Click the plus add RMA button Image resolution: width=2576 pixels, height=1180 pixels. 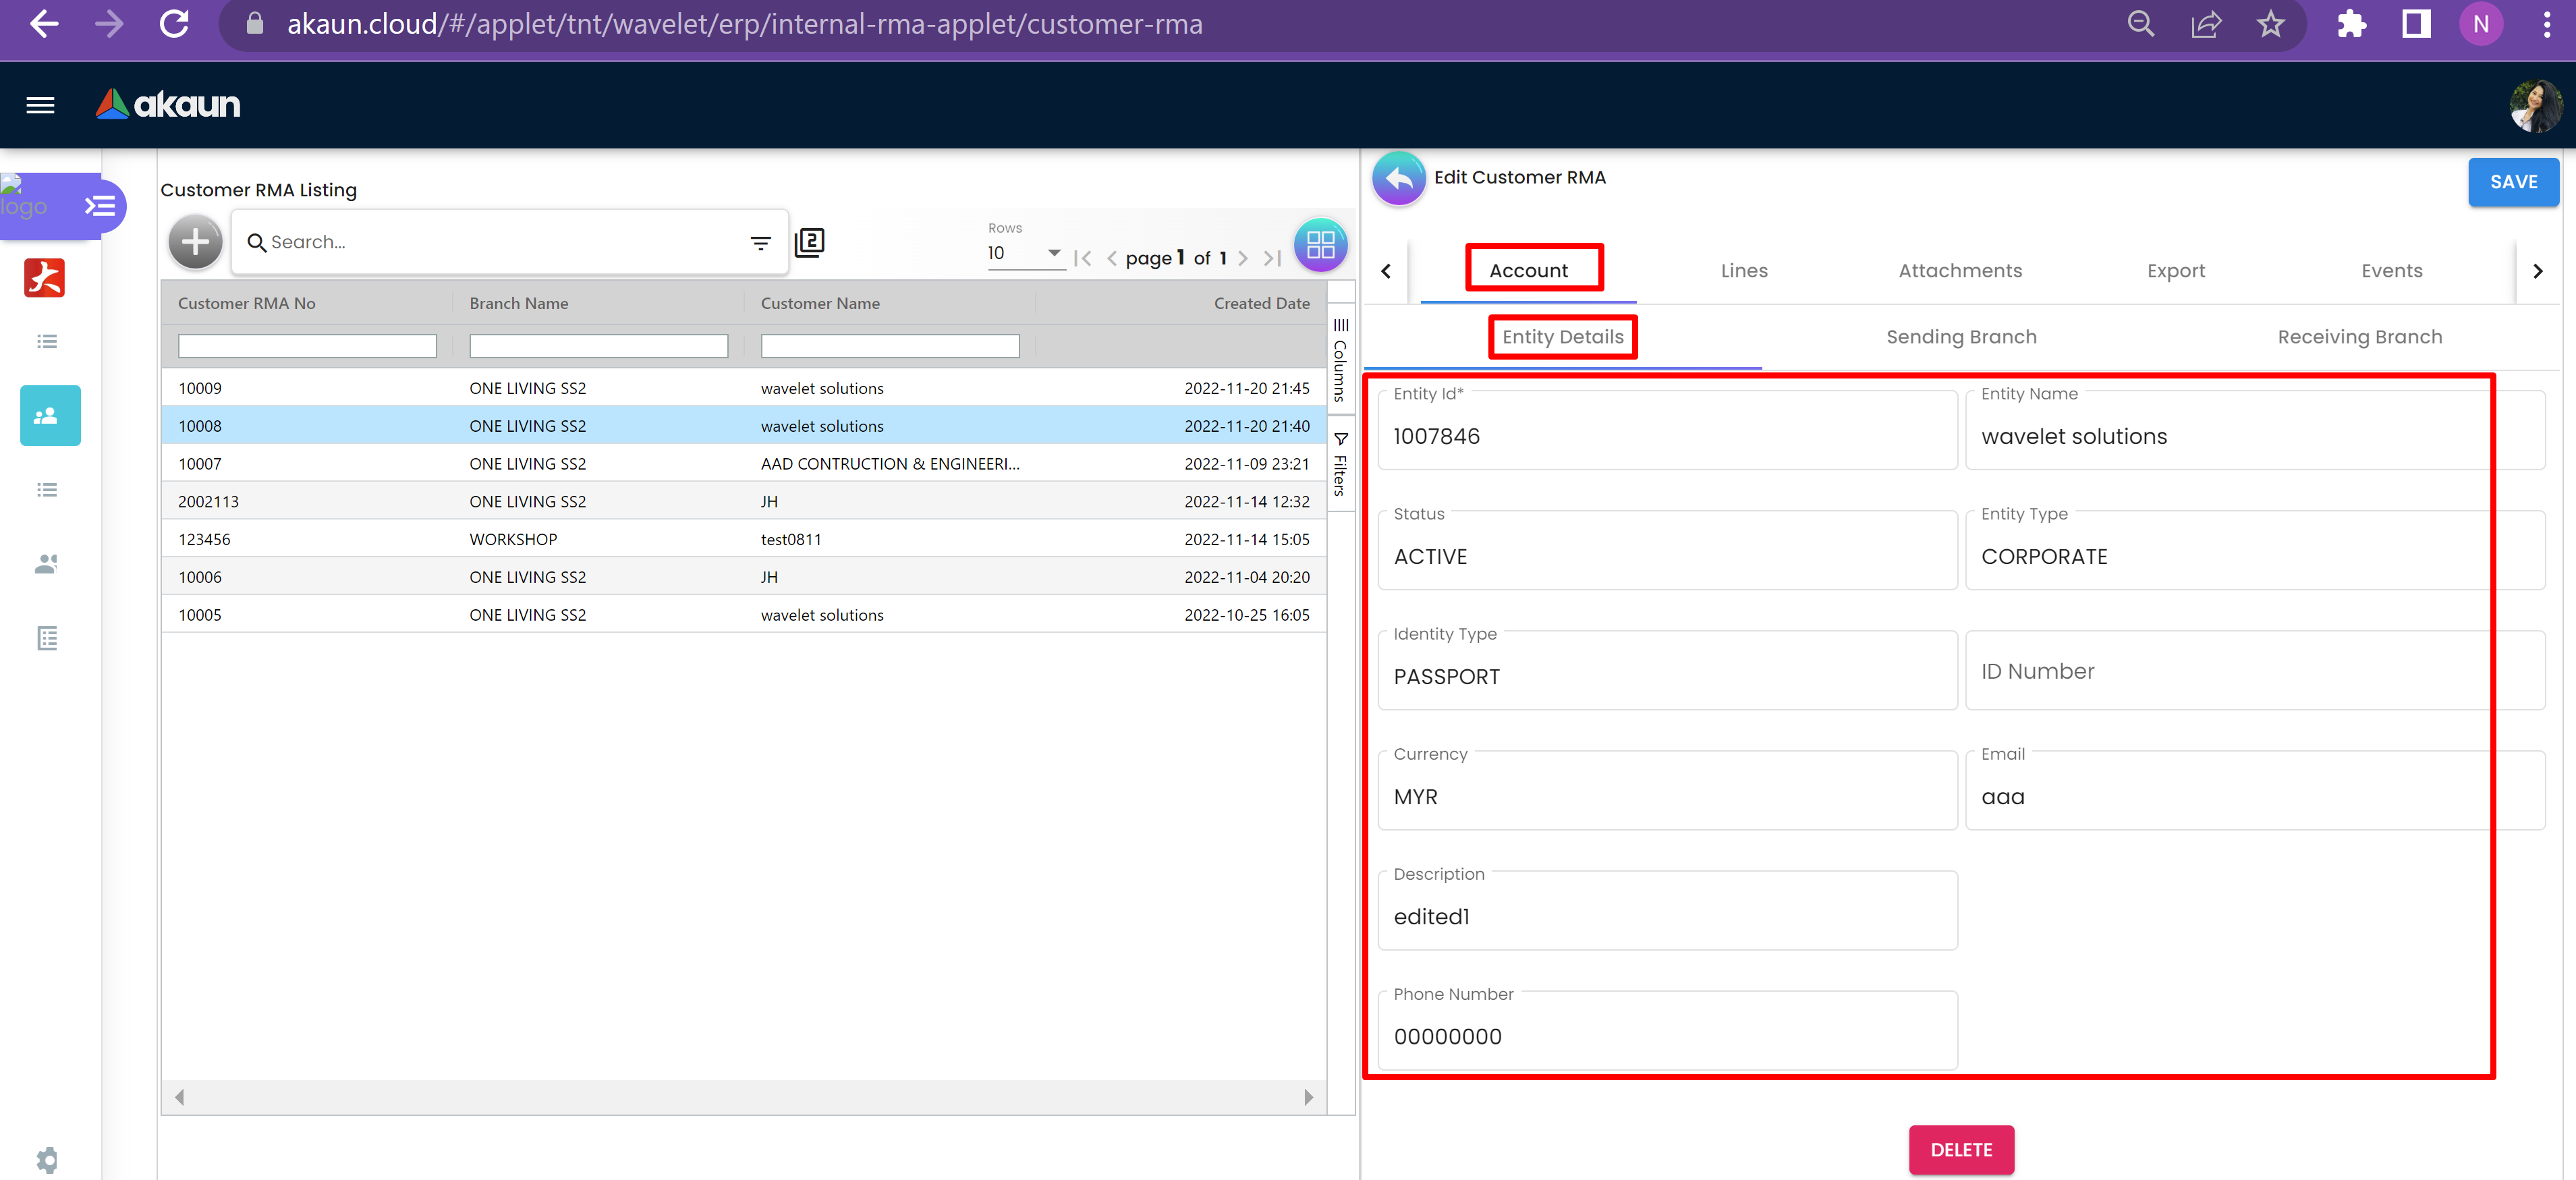point(195,242)
